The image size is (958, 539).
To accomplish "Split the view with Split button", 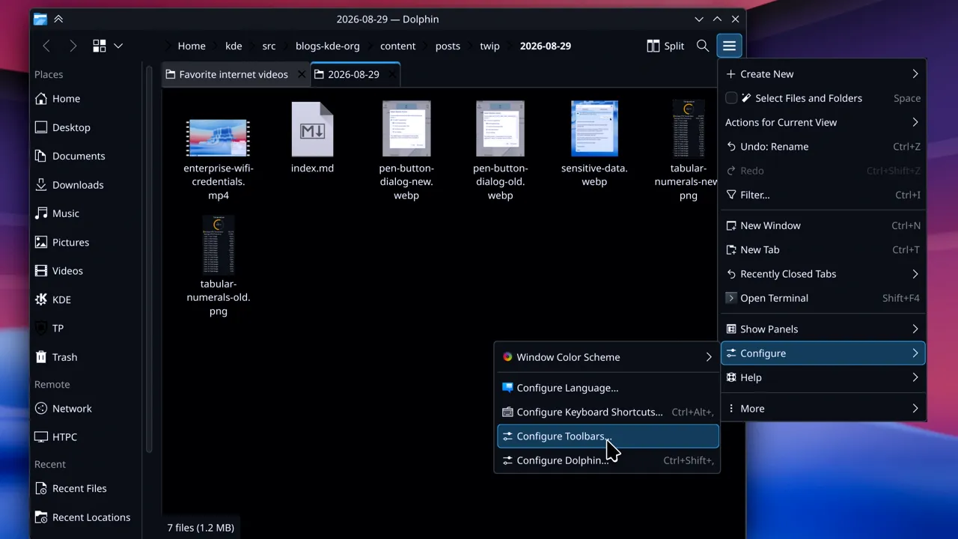I will coord(665,46).
